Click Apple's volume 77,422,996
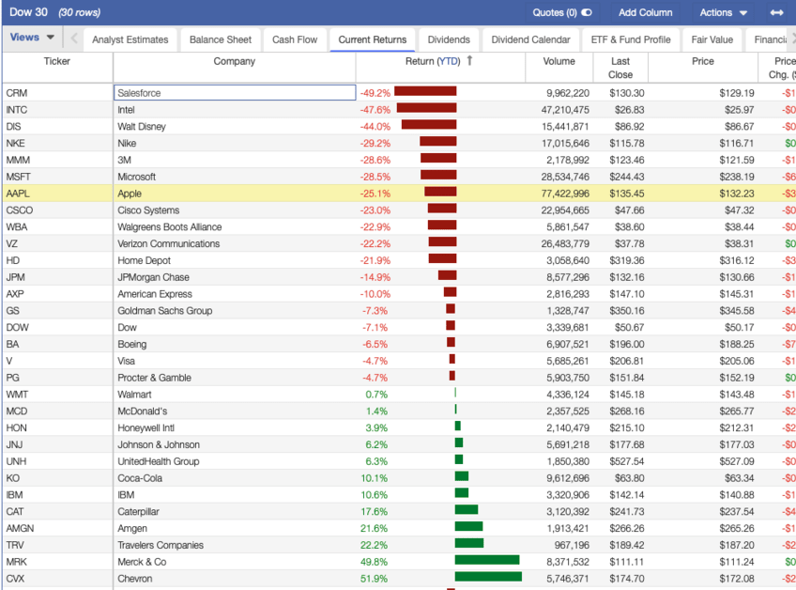The width and height of the screenshot is (796, 590). [565, 194]
